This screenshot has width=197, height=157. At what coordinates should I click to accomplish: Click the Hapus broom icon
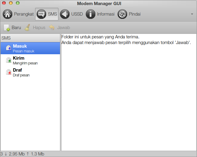[27, 28]
